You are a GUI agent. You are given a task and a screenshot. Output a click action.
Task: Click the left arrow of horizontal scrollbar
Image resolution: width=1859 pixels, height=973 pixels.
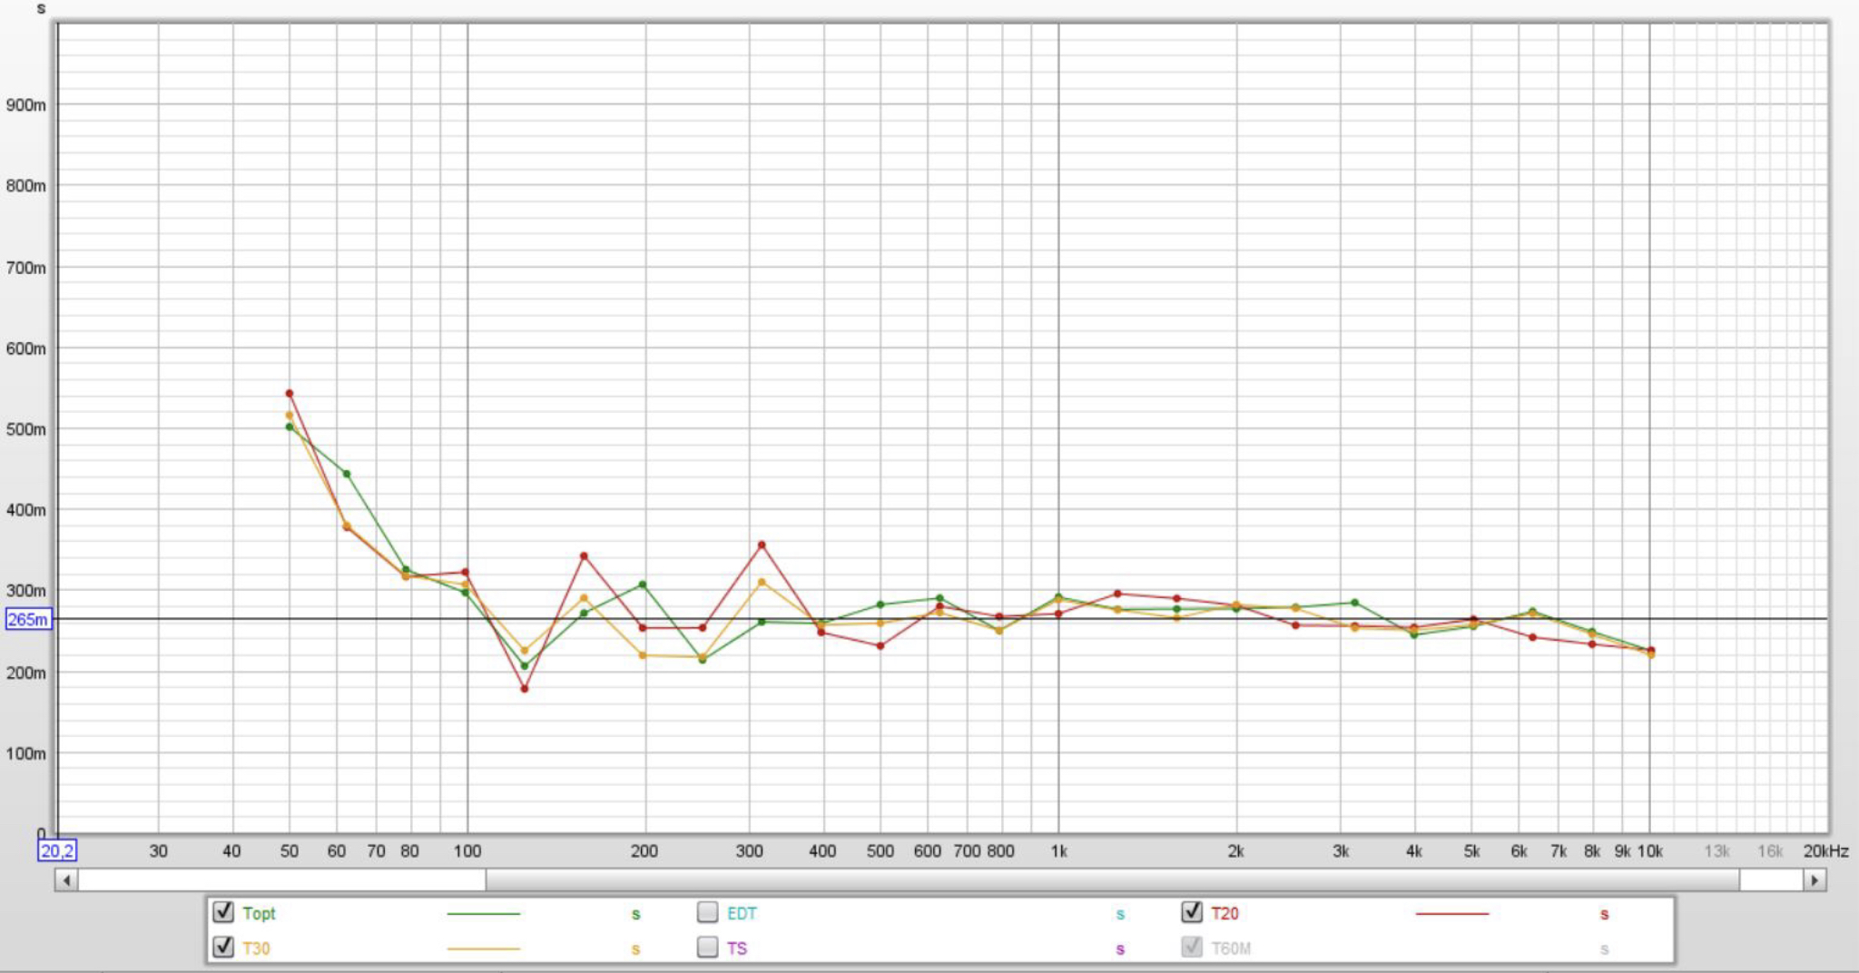66,880
